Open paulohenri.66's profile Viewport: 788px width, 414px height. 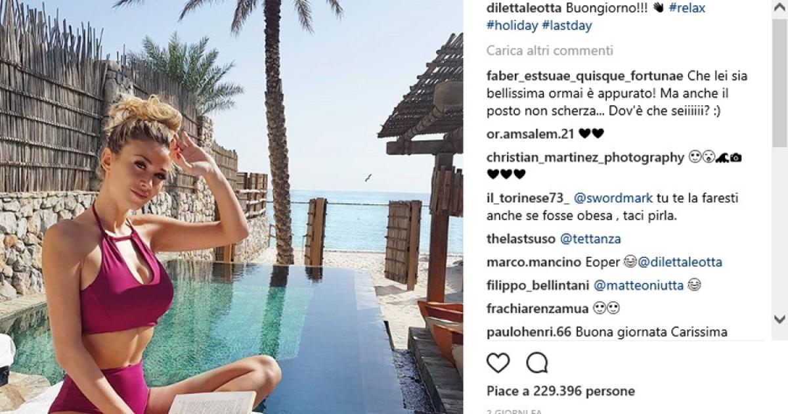529,332
